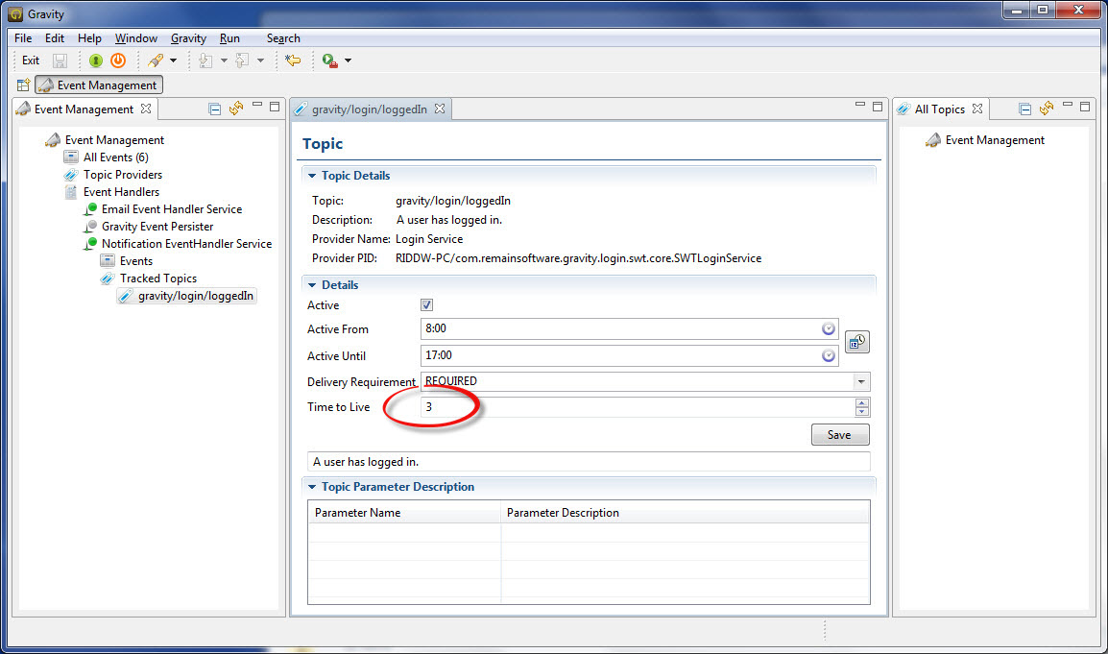Viewport: 1108px width, 654px height.
Task: Collapse the Topic Details section
Action: pyautogui.click(x=311, y=176)
